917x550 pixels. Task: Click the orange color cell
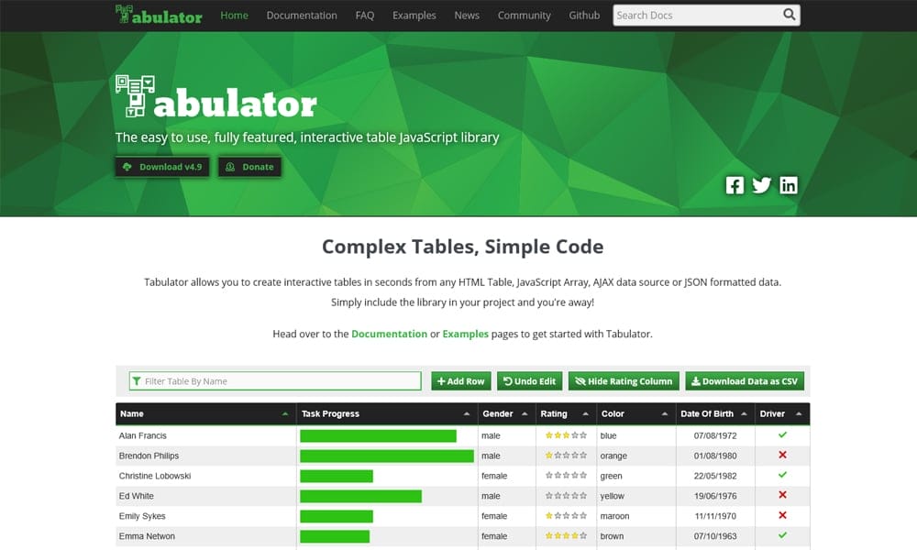(636, 456)
